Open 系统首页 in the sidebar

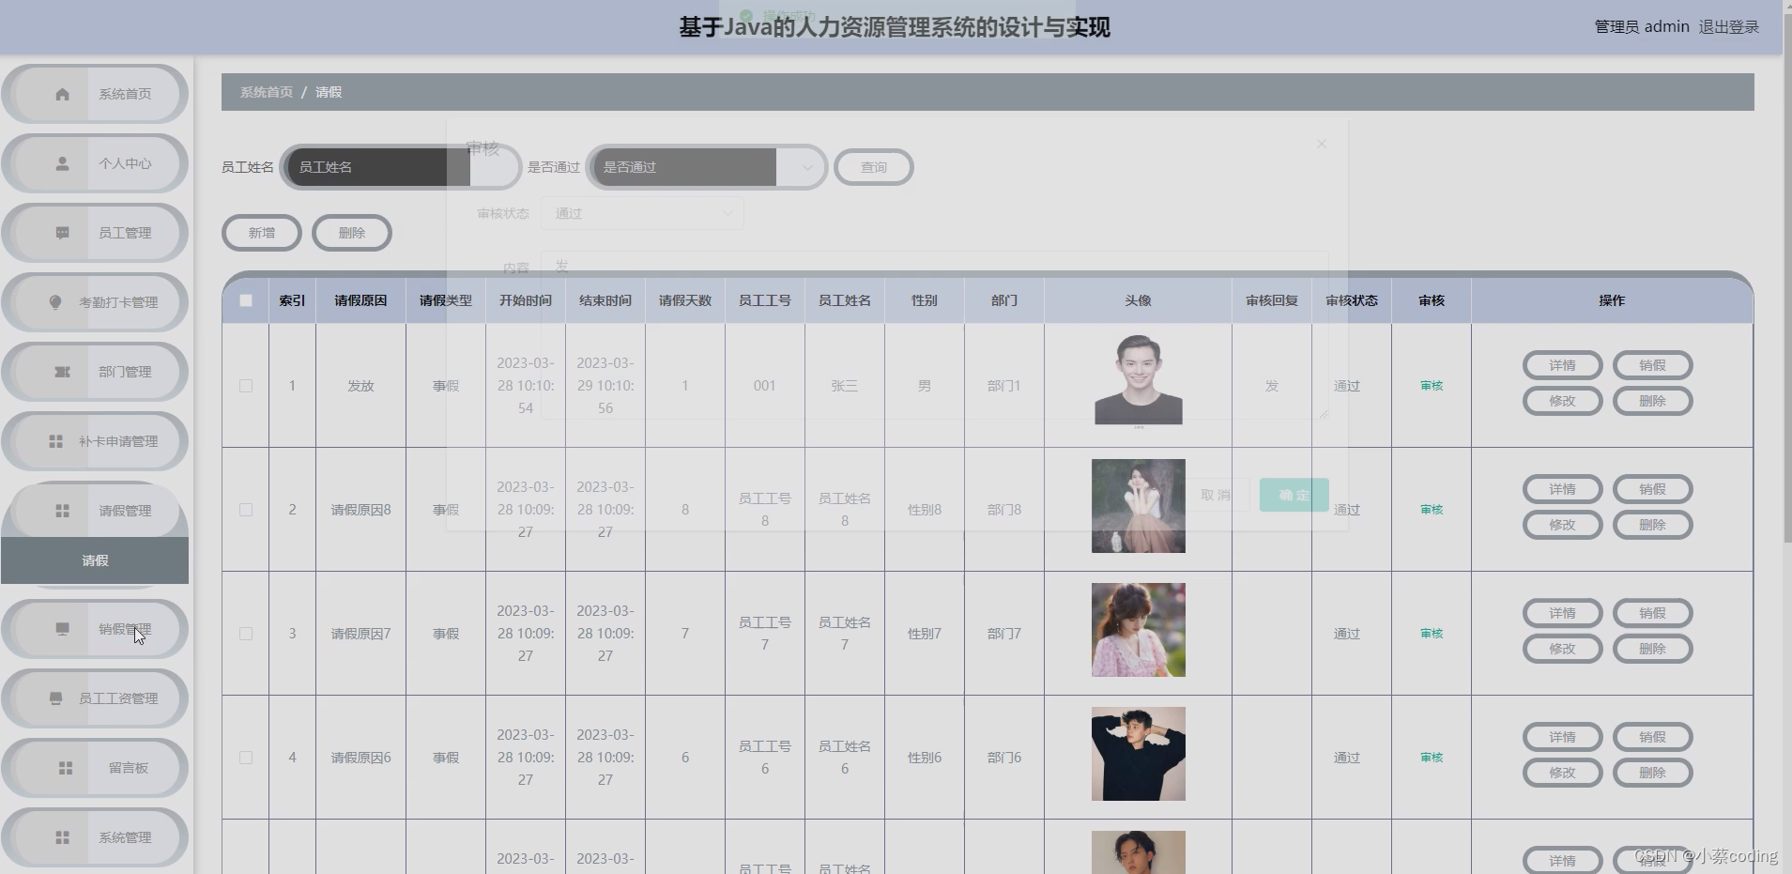click(x=95, y=94)
